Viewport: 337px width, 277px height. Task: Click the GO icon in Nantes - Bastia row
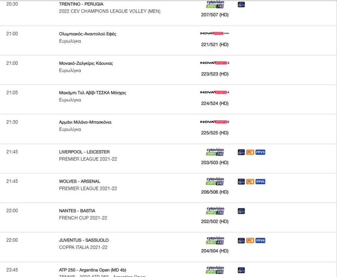(241, 211)
